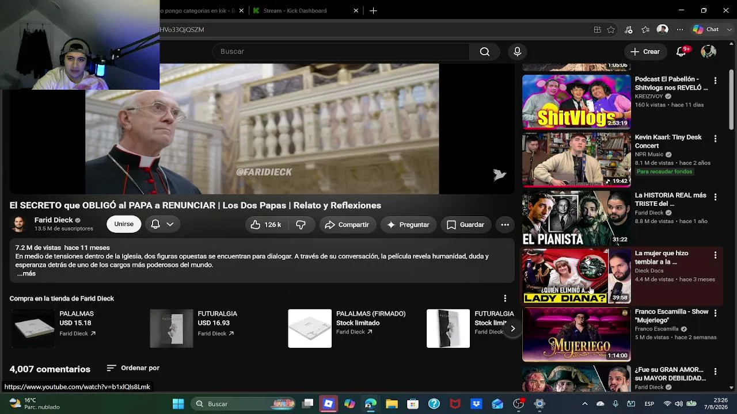Open the Copilot Chat button
Viewport: 737px width, 414px height.
[706, 29]
